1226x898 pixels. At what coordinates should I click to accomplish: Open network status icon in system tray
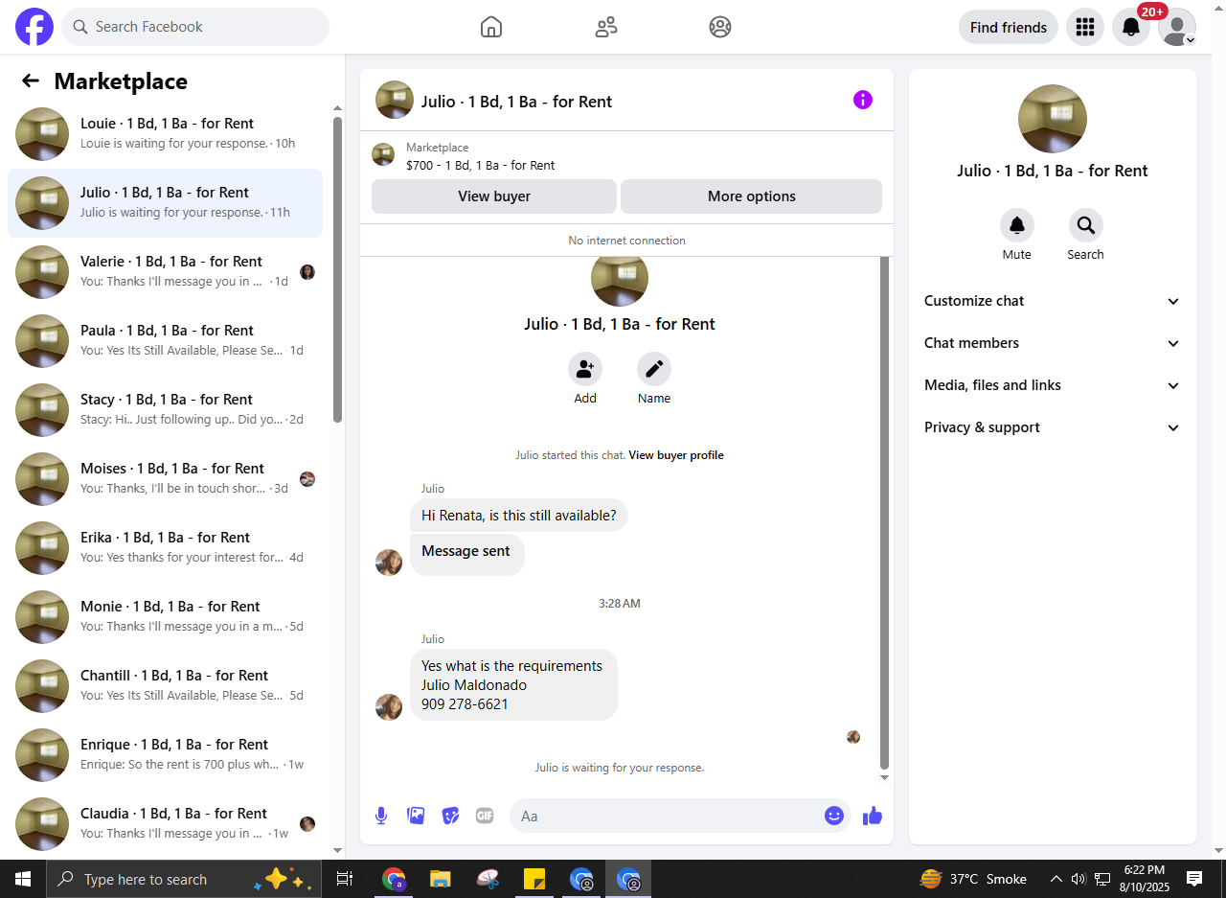(1102, 879)
